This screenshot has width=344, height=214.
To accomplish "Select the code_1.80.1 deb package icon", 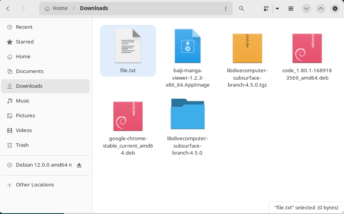I will 307,48.
